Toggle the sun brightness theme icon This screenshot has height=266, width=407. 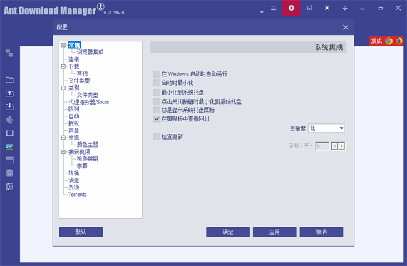[x=326, y=8]
